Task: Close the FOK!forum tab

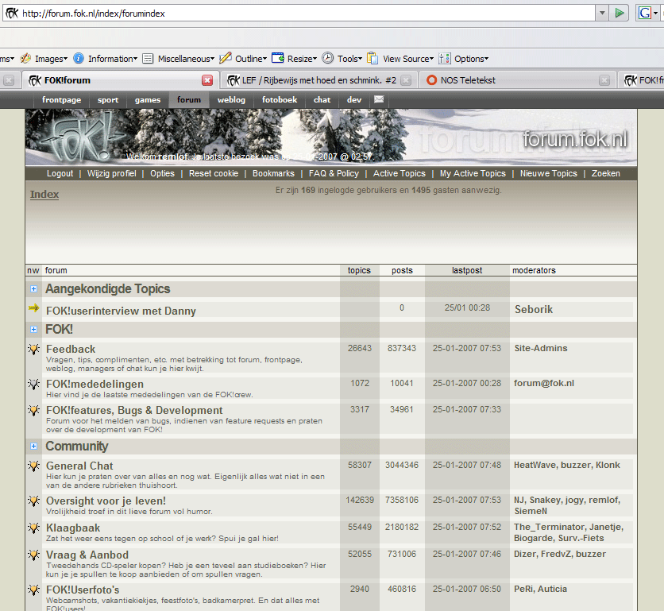Action: (207, 80)
